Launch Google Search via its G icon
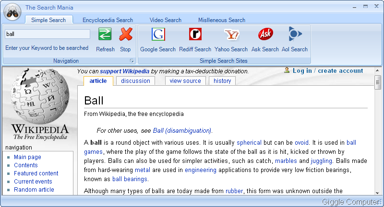The height and width of the screenshot is (207, 384). 158,34
